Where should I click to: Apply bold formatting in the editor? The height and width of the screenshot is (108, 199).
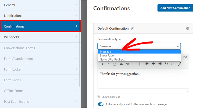[102, 64]
